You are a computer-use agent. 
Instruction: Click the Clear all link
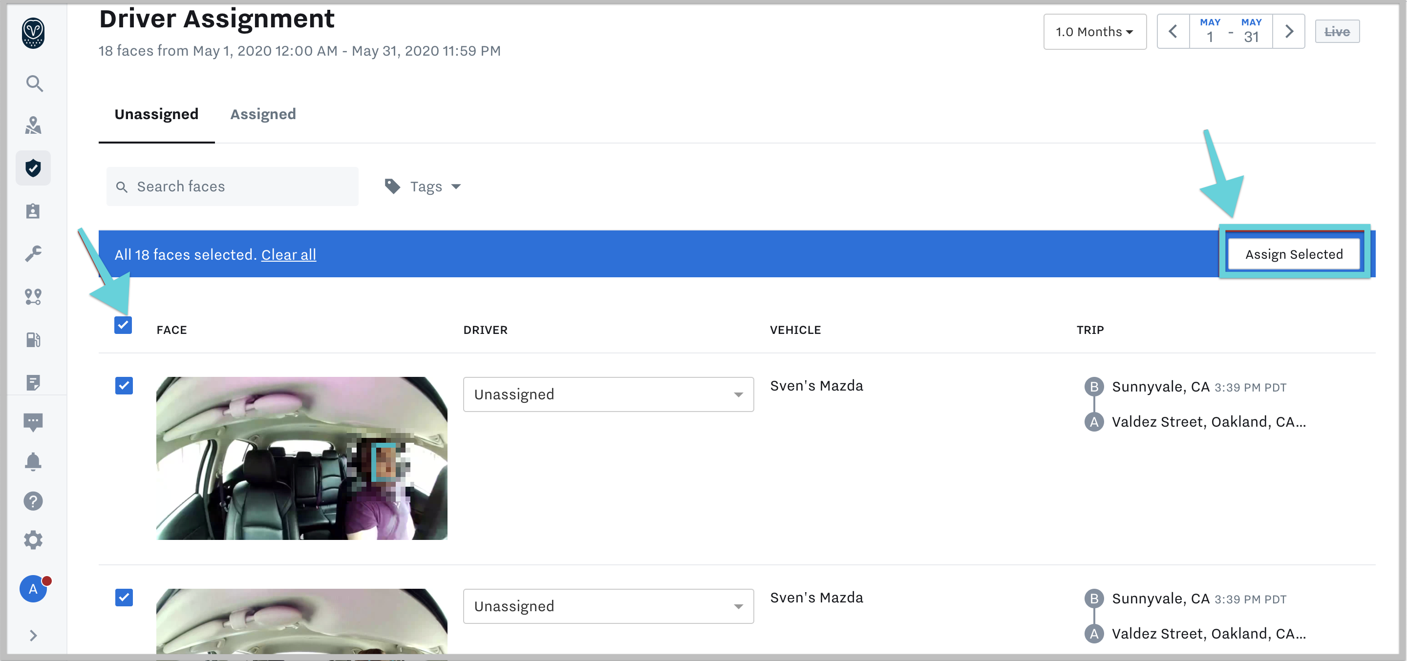pos(288,254)
